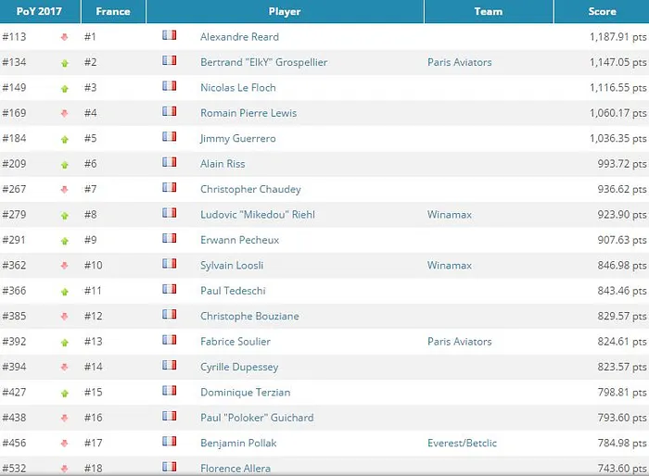Click the red down arrow in row #113
The image size is (649, 476).
(x=64, y=38)
